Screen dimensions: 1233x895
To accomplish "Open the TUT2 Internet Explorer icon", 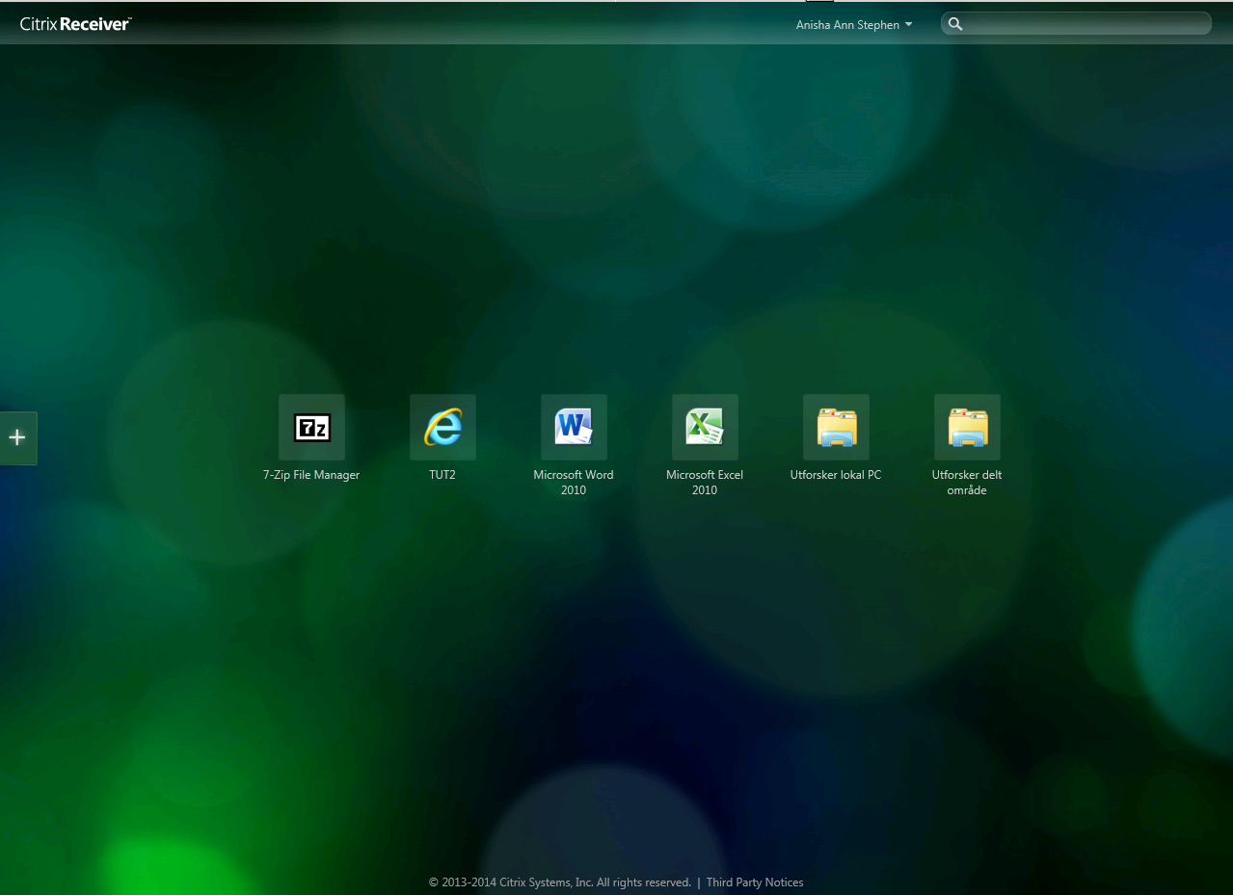I will 442,427.
